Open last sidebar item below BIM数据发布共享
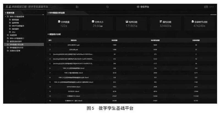 click(15, 51)
